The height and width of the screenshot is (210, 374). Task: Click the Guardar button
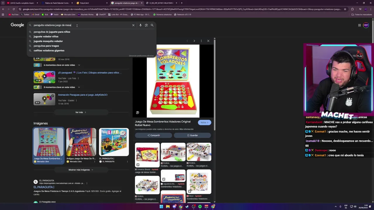[192, 135]
